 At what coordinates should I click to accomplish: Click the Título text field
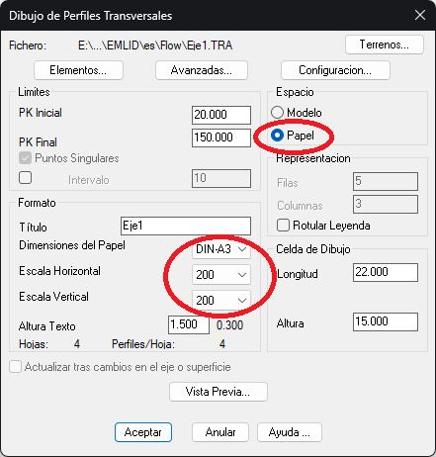[186, 226]
